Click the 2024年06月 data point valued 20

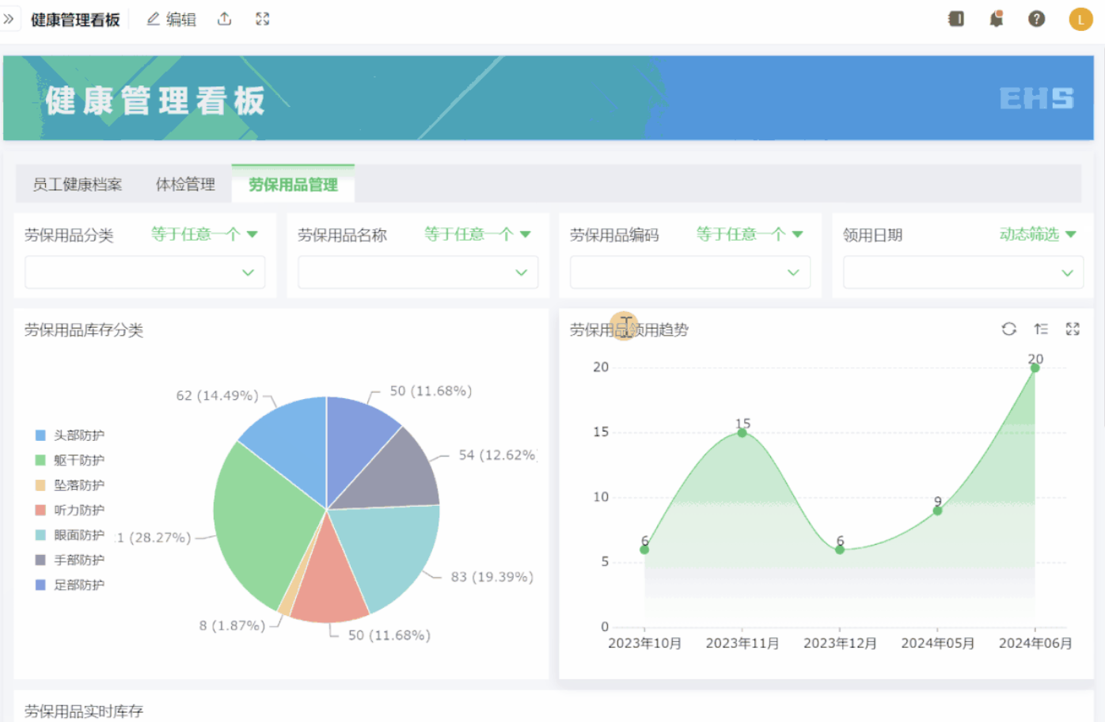pos(1035,367)
